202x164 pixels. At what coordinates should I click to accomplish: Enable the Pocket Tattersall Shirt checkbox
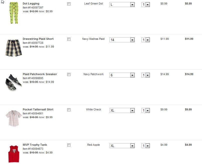click(x=69, y=110)
